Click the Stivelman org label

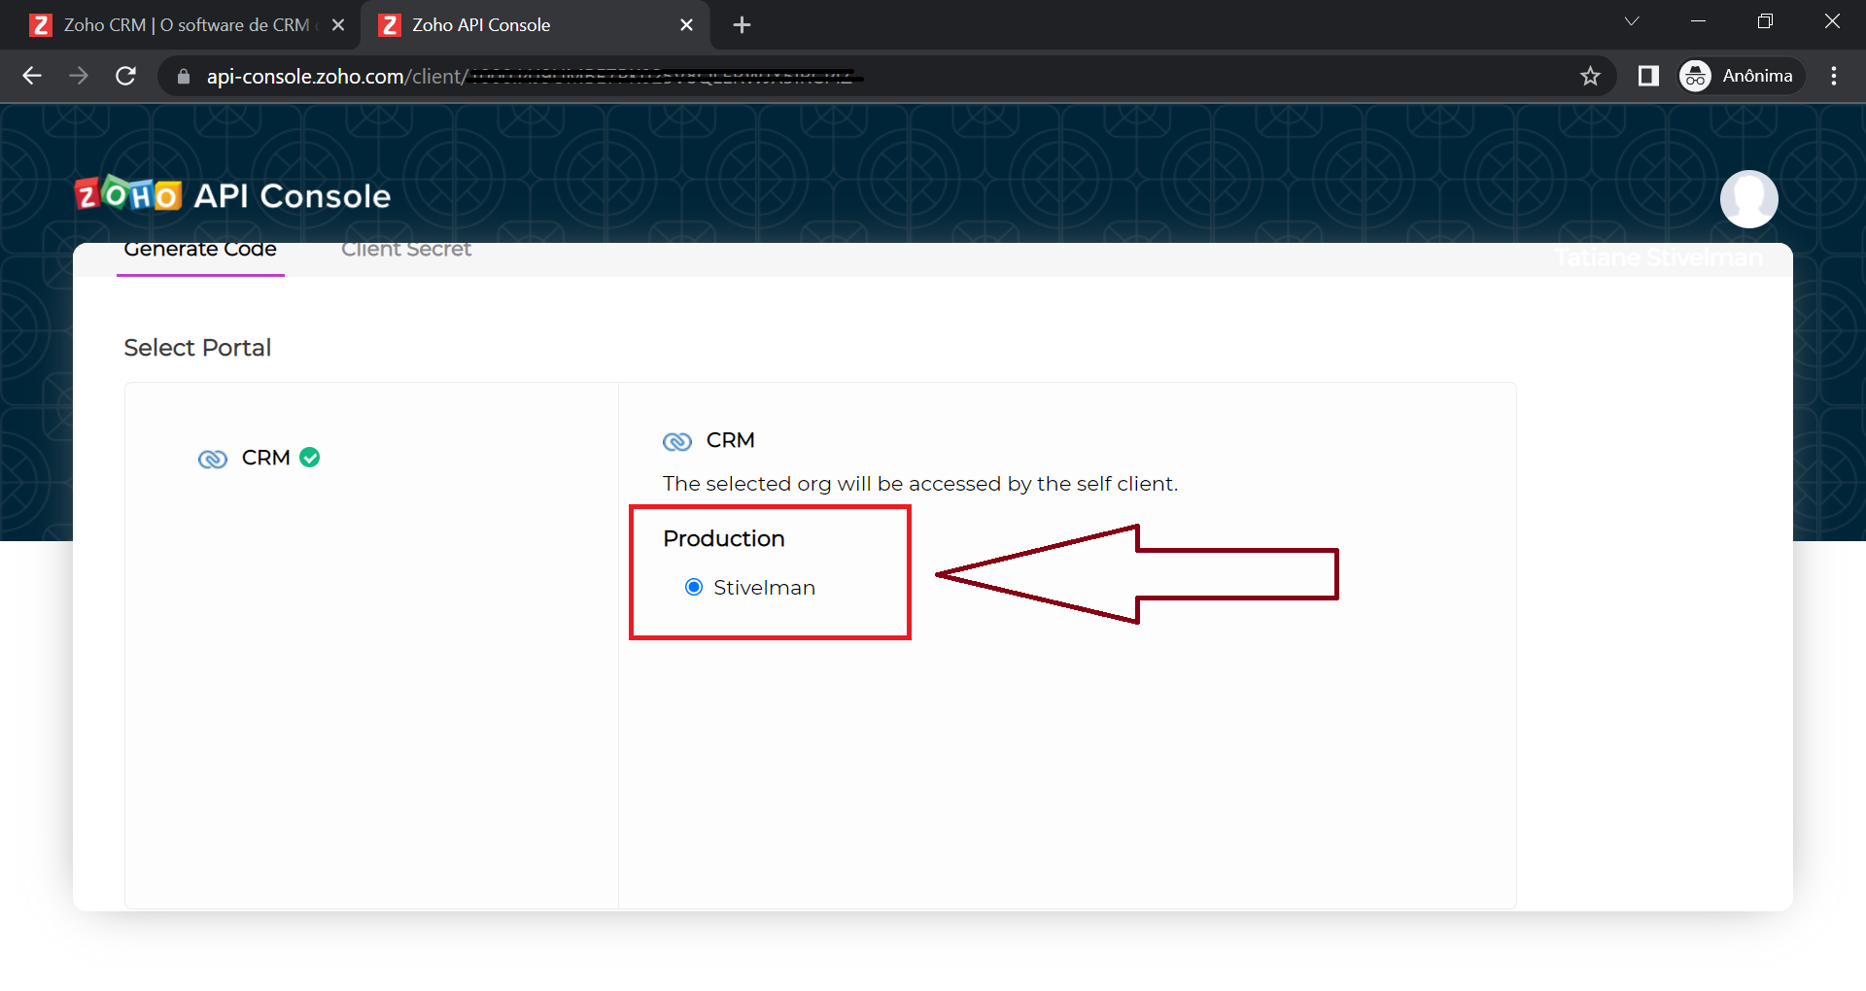tap(764, 588)
